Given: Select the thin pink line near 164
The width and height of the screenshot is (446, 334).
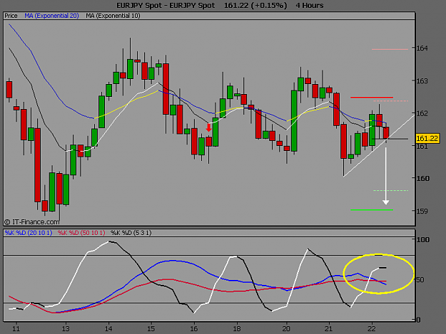Looking at the screenshot, I should click(390, 49).
